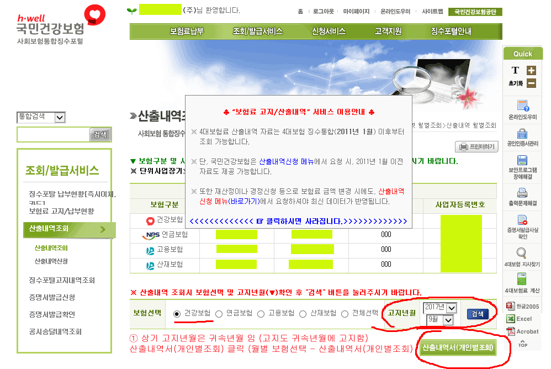
Task: Open the 9월 month dropdown
Action: (439, 320)
